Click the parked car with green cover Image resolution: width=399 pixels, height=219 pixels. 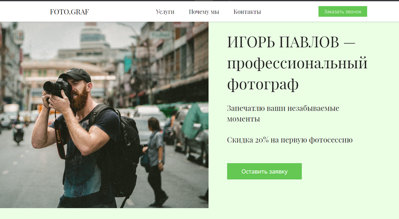click(x=194, y=132)
